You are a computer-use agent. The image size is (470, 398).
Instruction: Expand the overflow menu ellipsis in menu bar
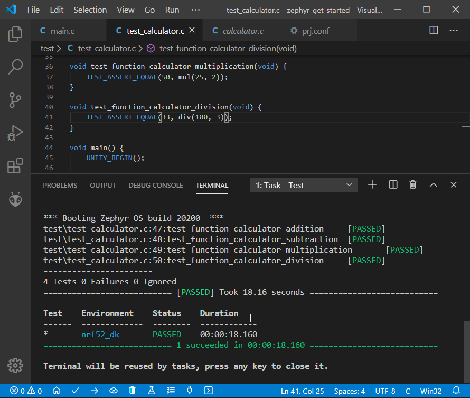tap(195, 10)
